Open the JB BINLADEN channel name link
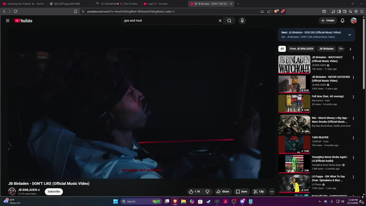Screen dimensions: 366x206 click(x=27, y=190)
